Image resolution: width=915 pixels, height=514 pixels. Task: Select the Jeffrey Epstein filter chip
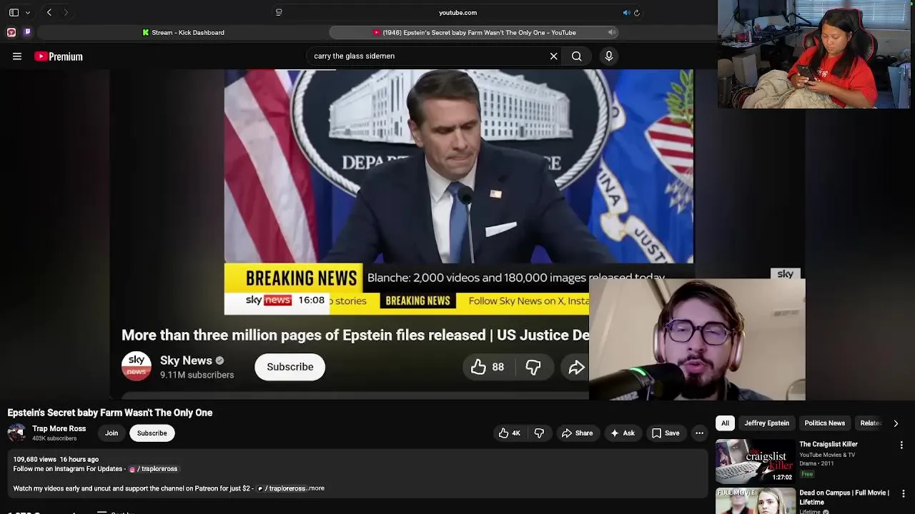[x=766, y=423]
